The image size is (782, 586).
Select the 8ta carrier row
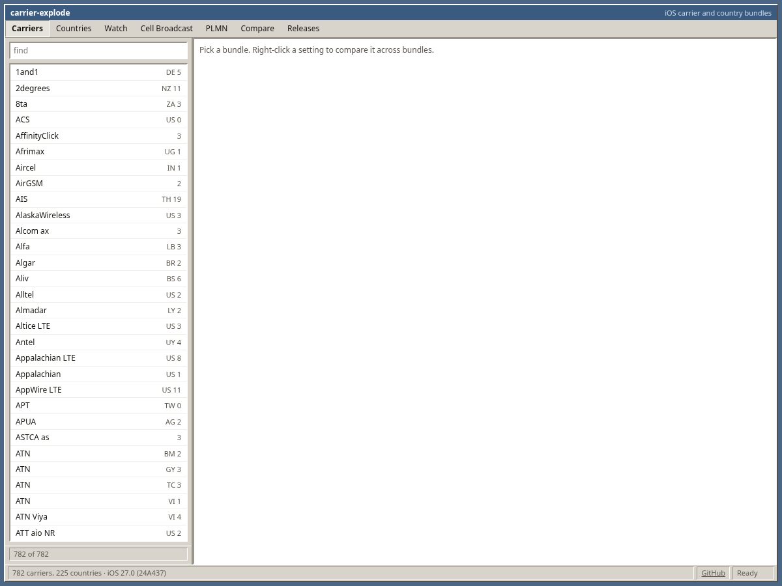click(98, 104)
